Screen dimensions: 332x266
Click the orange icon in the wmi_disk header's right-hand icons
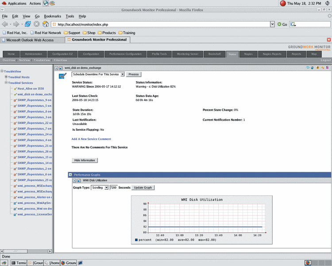click(x=317, y=68)
